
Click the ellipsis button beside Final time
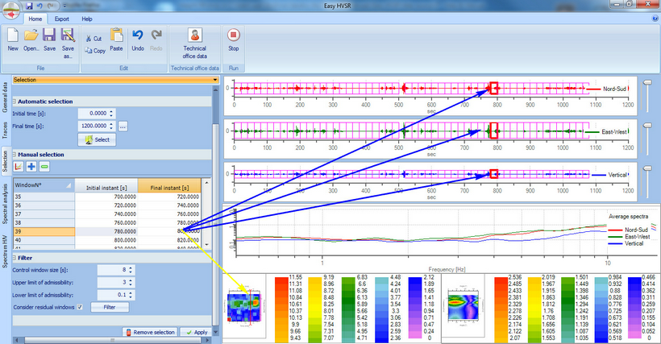point(123,126)
